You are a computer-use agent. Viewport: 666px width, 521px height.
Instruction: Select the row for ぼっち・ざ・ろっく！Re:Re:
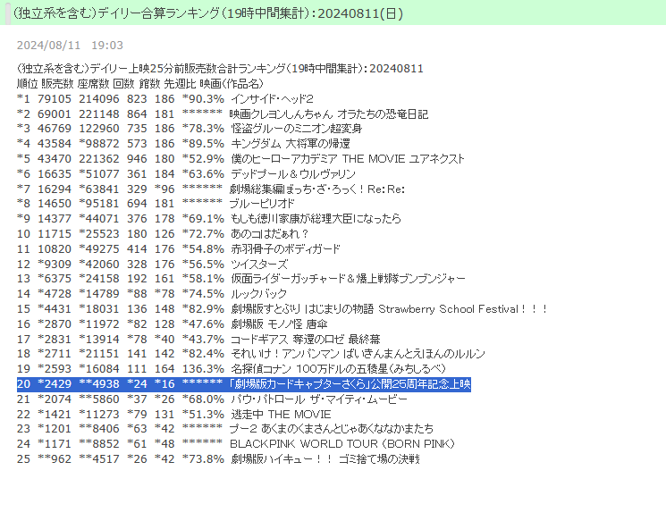tap(211, 189)
